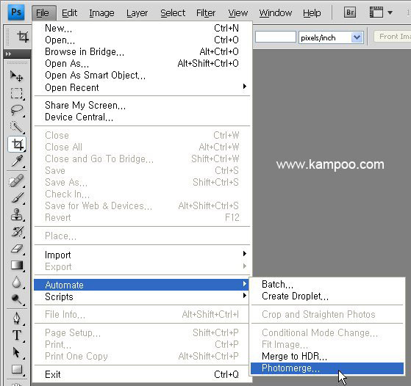Click the resolution input field
Screen dimensions: 411x386
[x=276, y=37]
